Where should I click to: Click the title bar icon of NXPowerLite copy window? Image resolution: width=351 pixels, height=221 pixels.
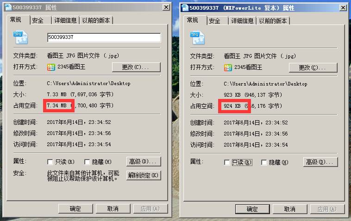185,8
